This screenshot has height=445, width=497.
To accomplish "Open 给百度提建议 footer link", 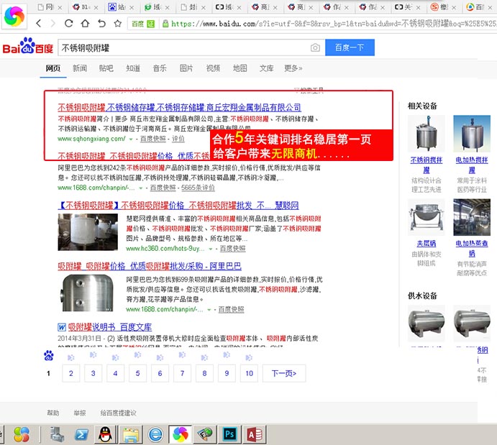I will click(118, 413).
